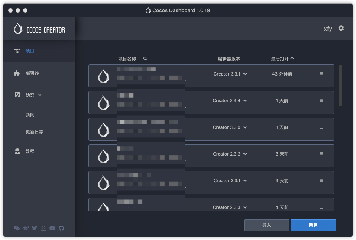This screenshot has height=240, width=356.
Task: Sort by the 最后打开 column header
Action: (280, 59)
